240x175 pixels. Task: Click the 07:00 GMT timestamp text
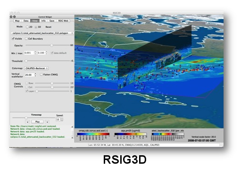point(202,140)
